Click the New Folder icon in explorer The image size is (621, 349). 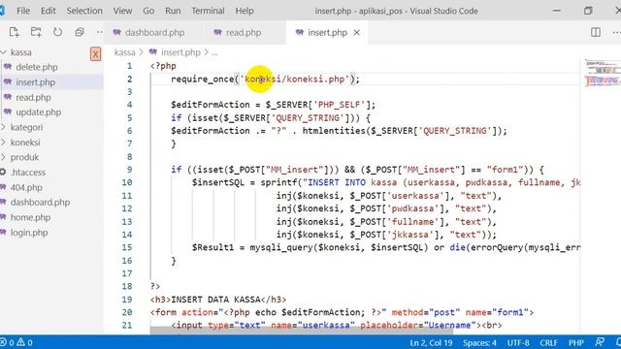point(36,32)
